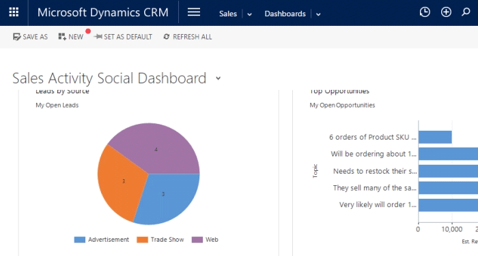Click the Set As Default pin icon
The width and height of the screenshot is (478, 256).
pyautogui.click(x=98, y=37)
